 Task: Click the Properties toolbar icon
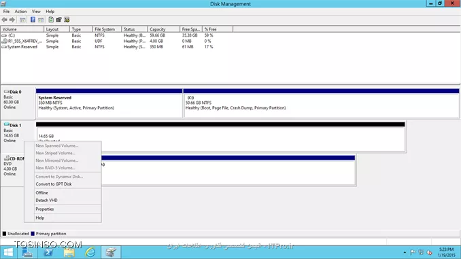click(x=58, y=20)
